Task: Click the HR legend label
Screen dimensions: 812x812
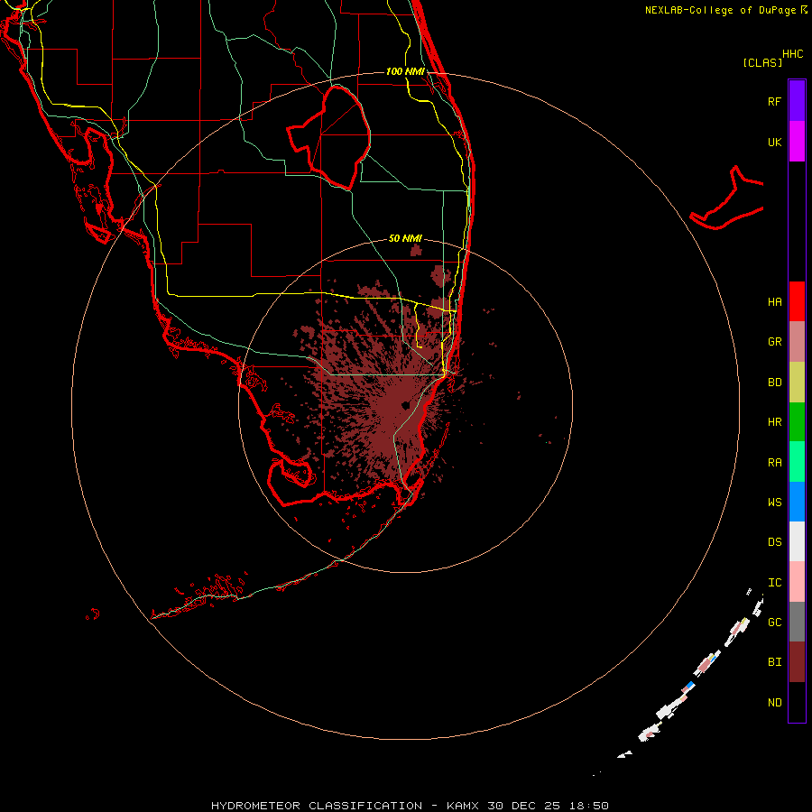Action: coord(774,422)
